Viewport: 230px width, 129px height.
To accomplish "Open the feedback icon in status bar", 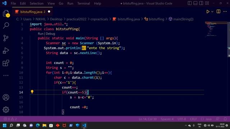I will pyautogui.click(x=217, y=119).
